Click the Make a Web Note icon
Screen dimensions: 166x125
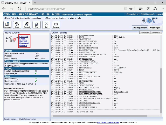(x=148, y=9)
